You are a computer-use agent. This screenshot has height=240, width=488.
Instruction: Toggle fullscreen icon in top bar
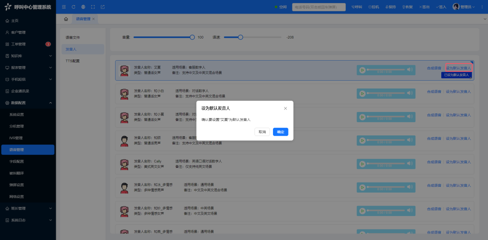point(93,7)
